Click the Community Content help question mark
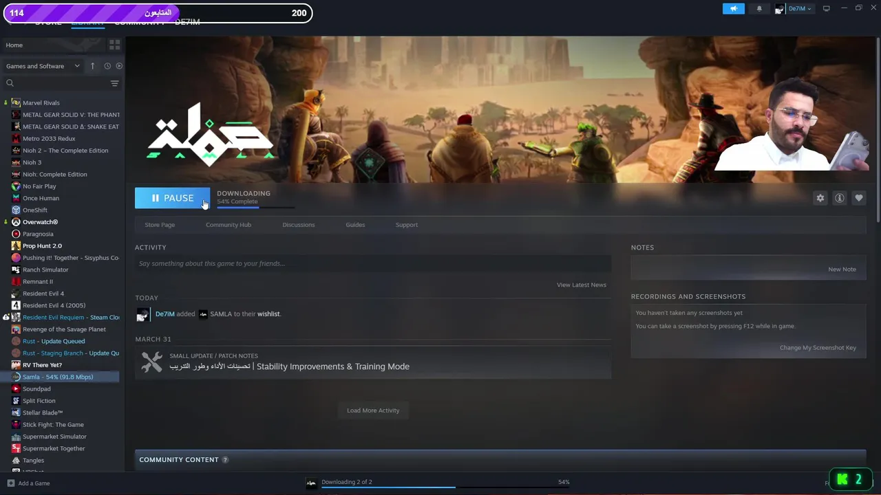This screenshot has width=881, height=495. click(225, 460)
